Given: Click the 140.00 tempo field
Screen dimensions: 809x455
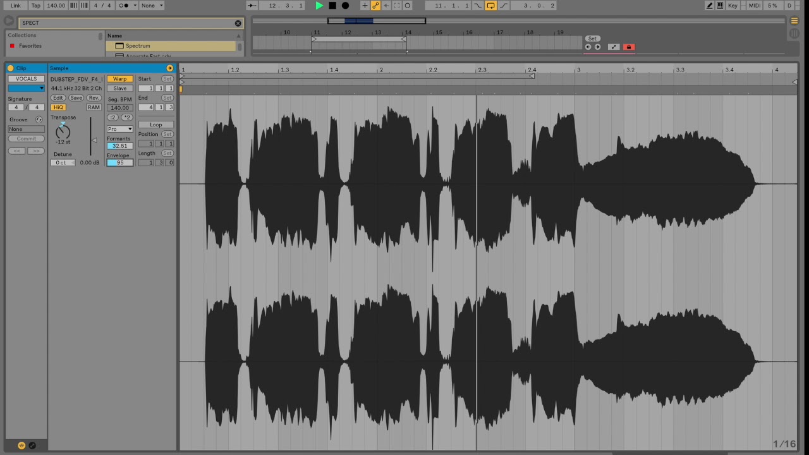Looking at the screenshot, I should (x=56, y=6).
